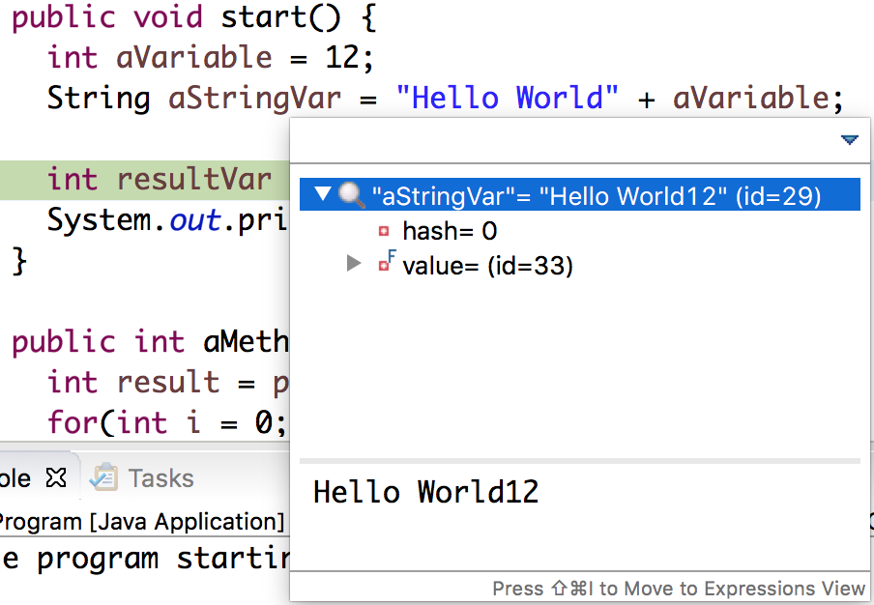Click the Tasks view clipboard icon
Screen dimensions: 874x605
(x=103, y=477)
